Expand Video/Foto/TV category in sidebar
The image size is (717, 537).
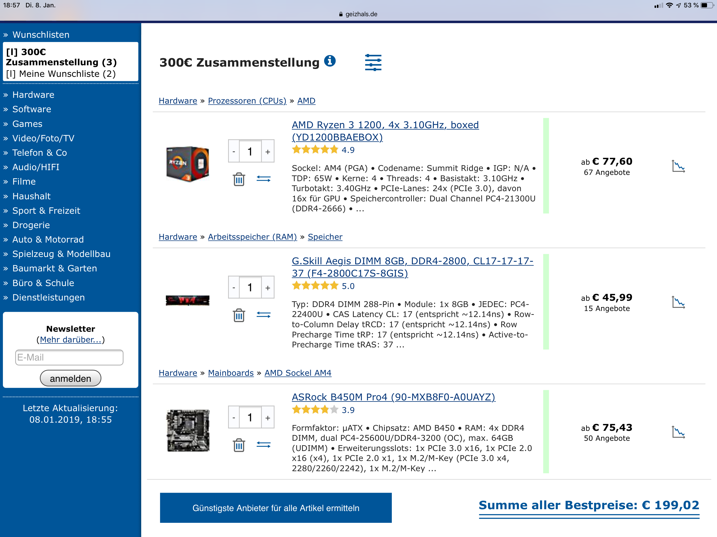click(x=43, y=138)
